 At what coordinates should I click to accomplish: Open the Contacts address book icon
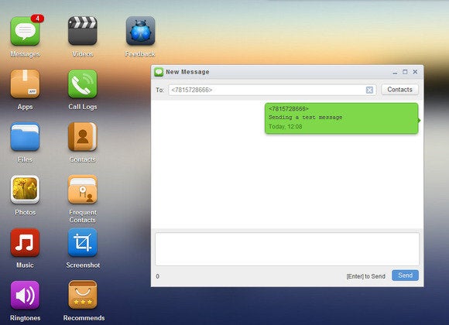click(x=83, y=137)
